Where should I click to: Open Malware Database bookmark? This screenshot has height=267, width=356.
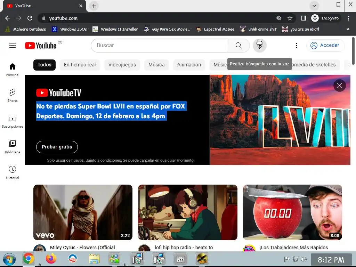(x=25, y=29)
